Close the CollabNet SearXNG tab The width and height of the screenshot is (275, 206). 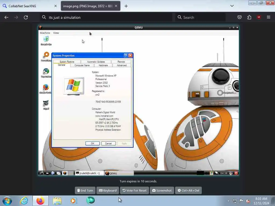(x=56, y=6)
